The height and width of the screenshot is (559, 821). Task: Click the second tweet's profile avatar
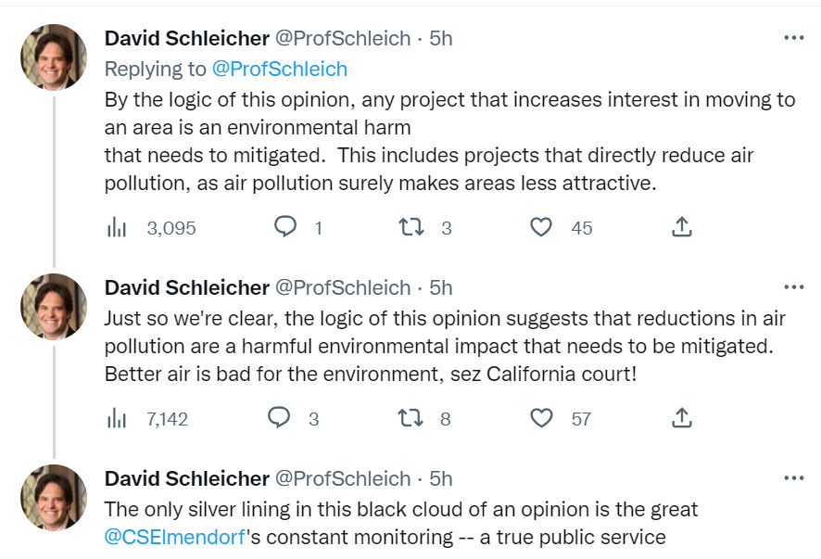pyautogui.click(x=54, y=307)
